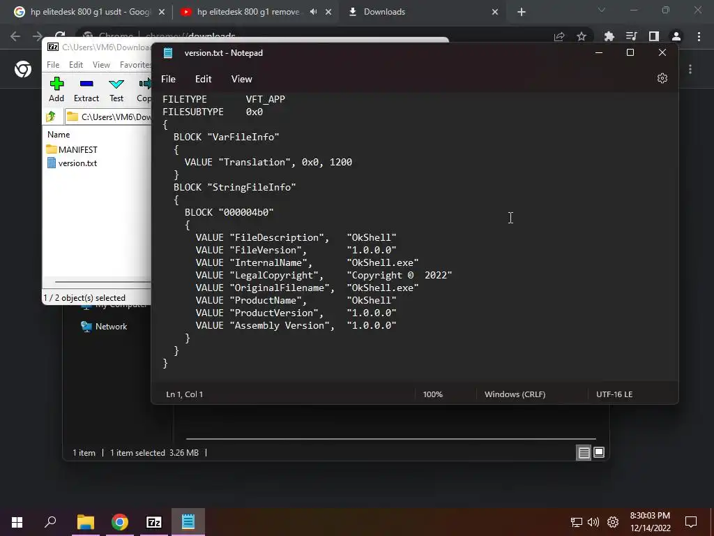Click the VFT_APP text in Notepad
This screenshot has width=714, height=536.
click(x=266, y=99)
